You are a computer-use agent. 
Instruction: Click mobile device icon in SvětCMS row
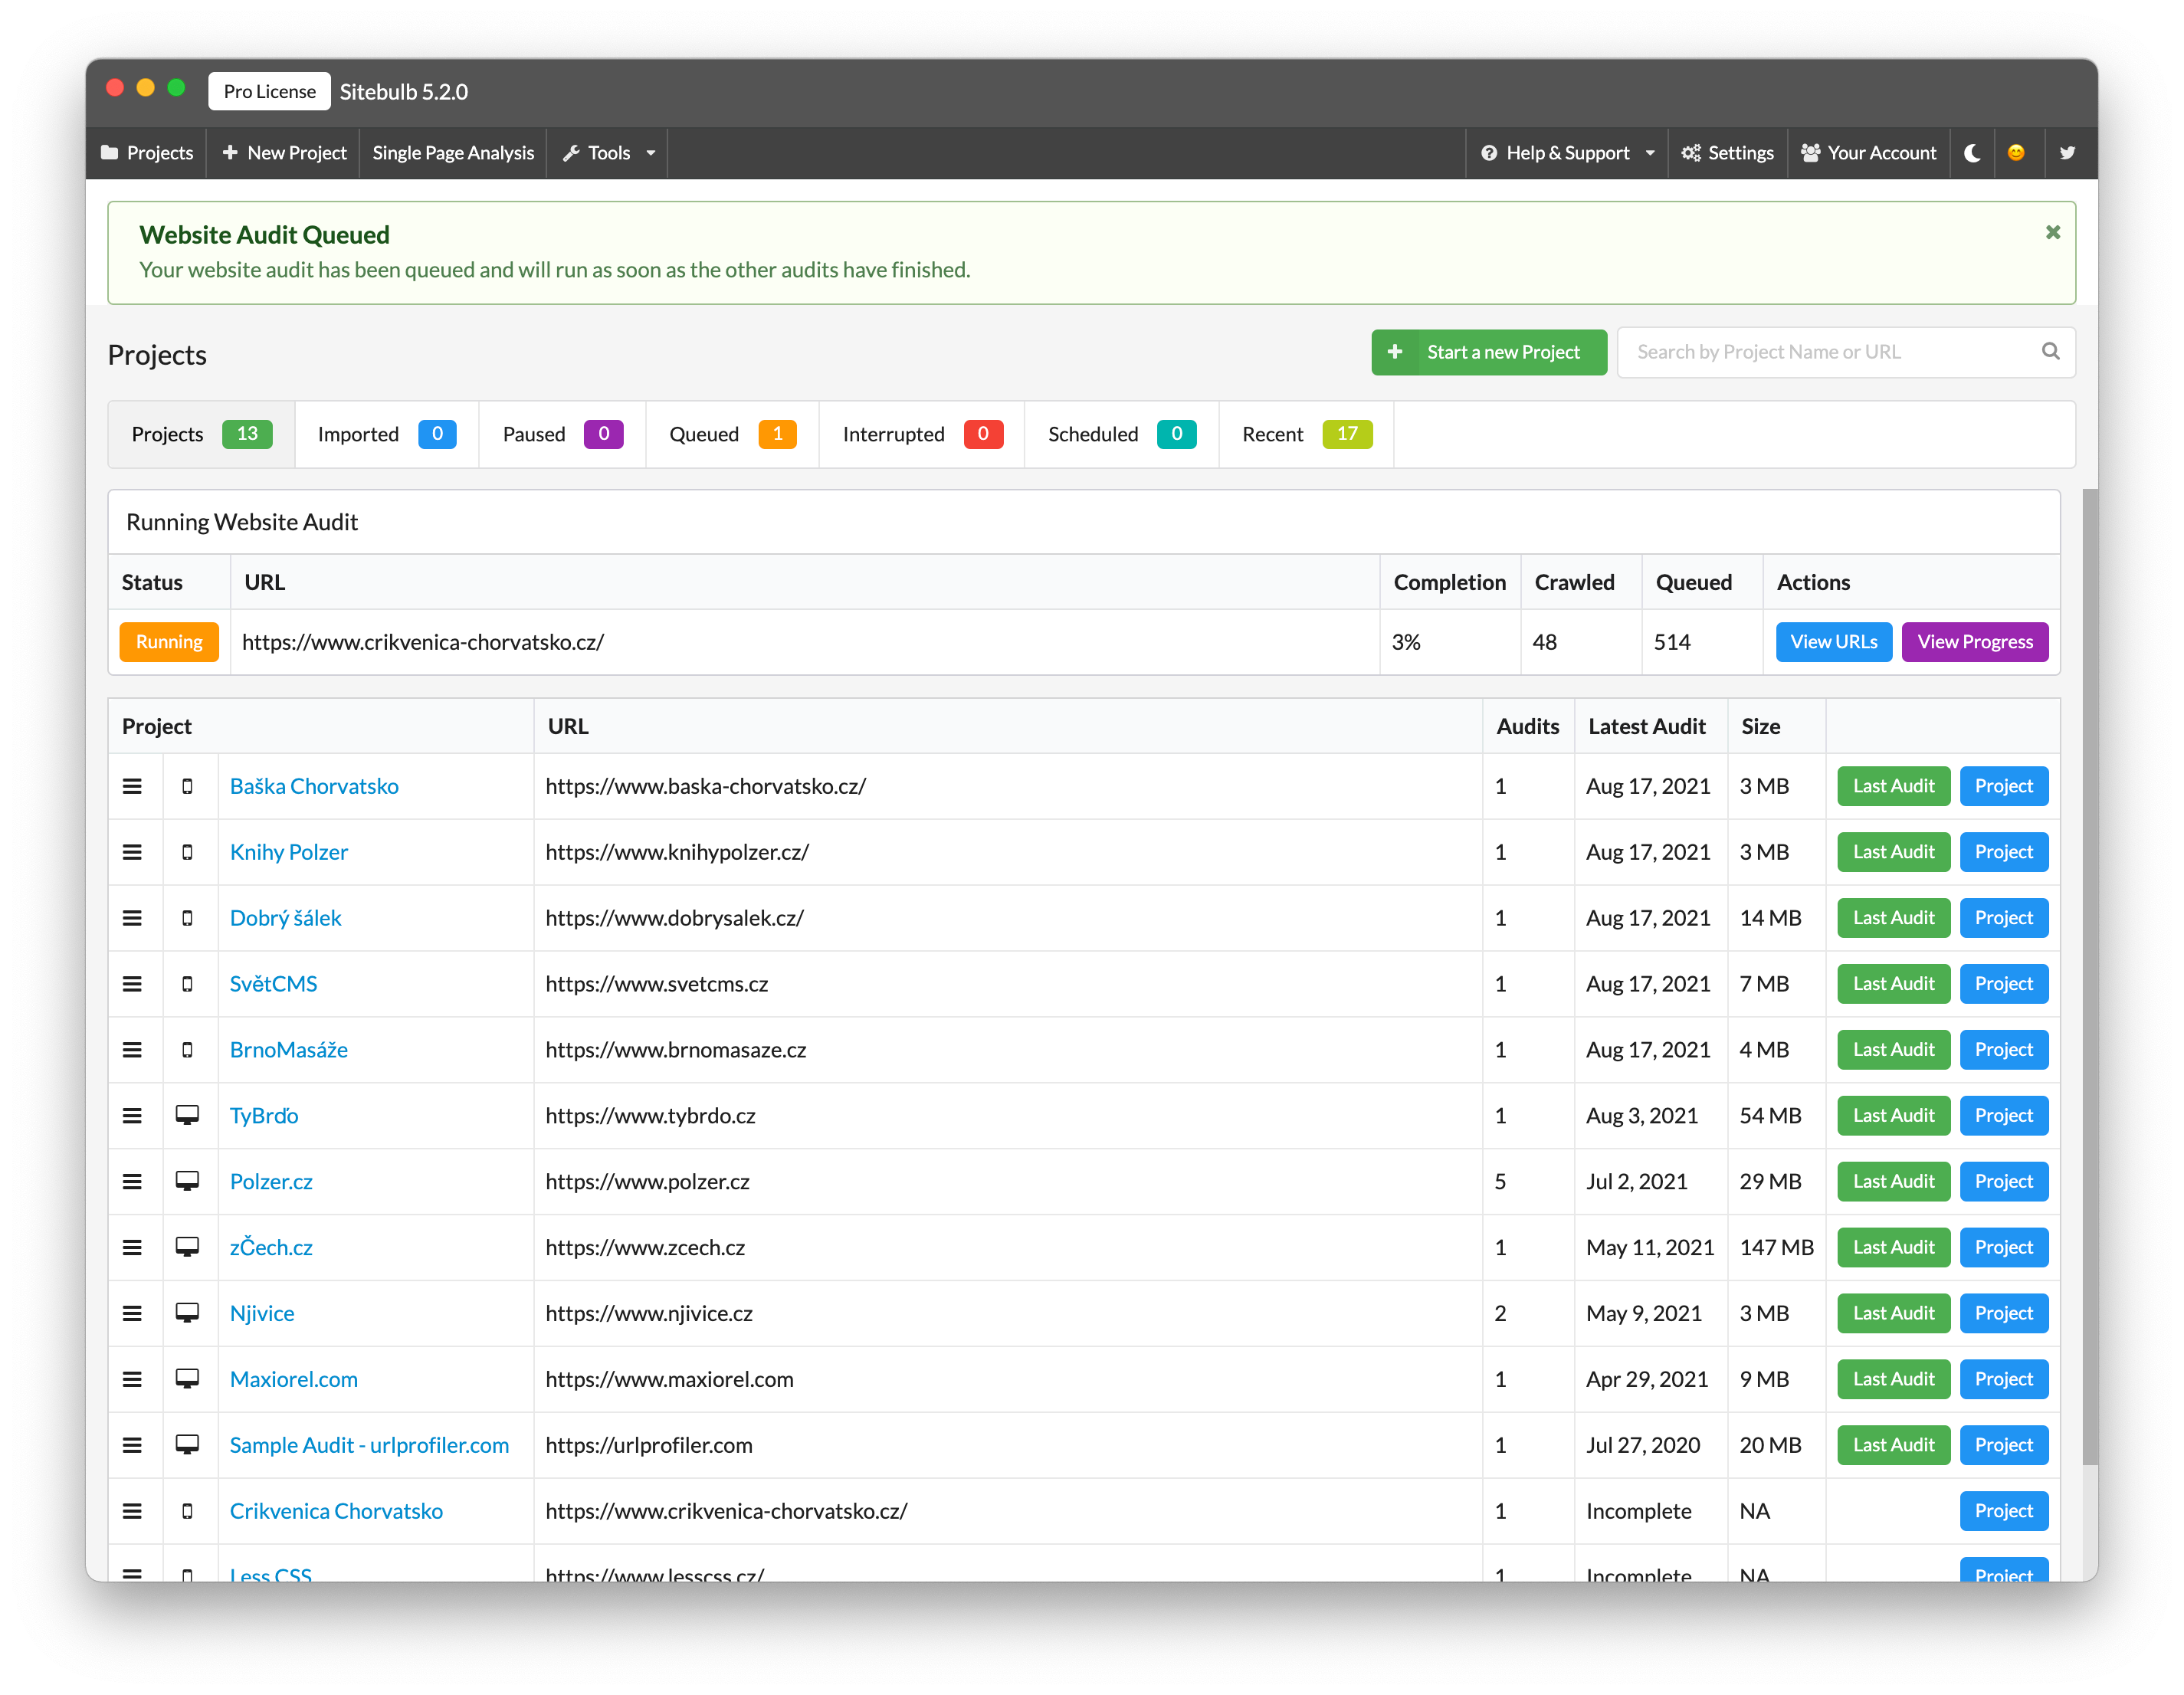(x=187, y=984)
